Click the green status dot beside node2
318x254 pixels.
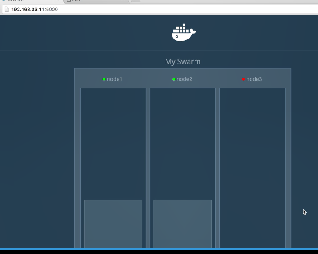tap(174, 79)
